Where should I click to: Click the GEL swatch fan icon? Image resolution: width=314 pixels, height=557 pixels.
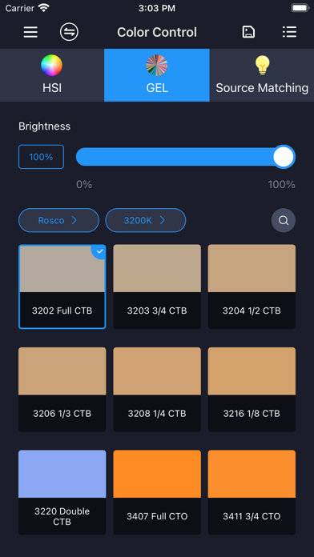click(157, 66)
